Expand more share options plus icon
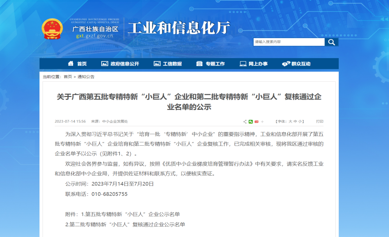The width and height of the screenshot is (389, 237). (x=262, y=122)
